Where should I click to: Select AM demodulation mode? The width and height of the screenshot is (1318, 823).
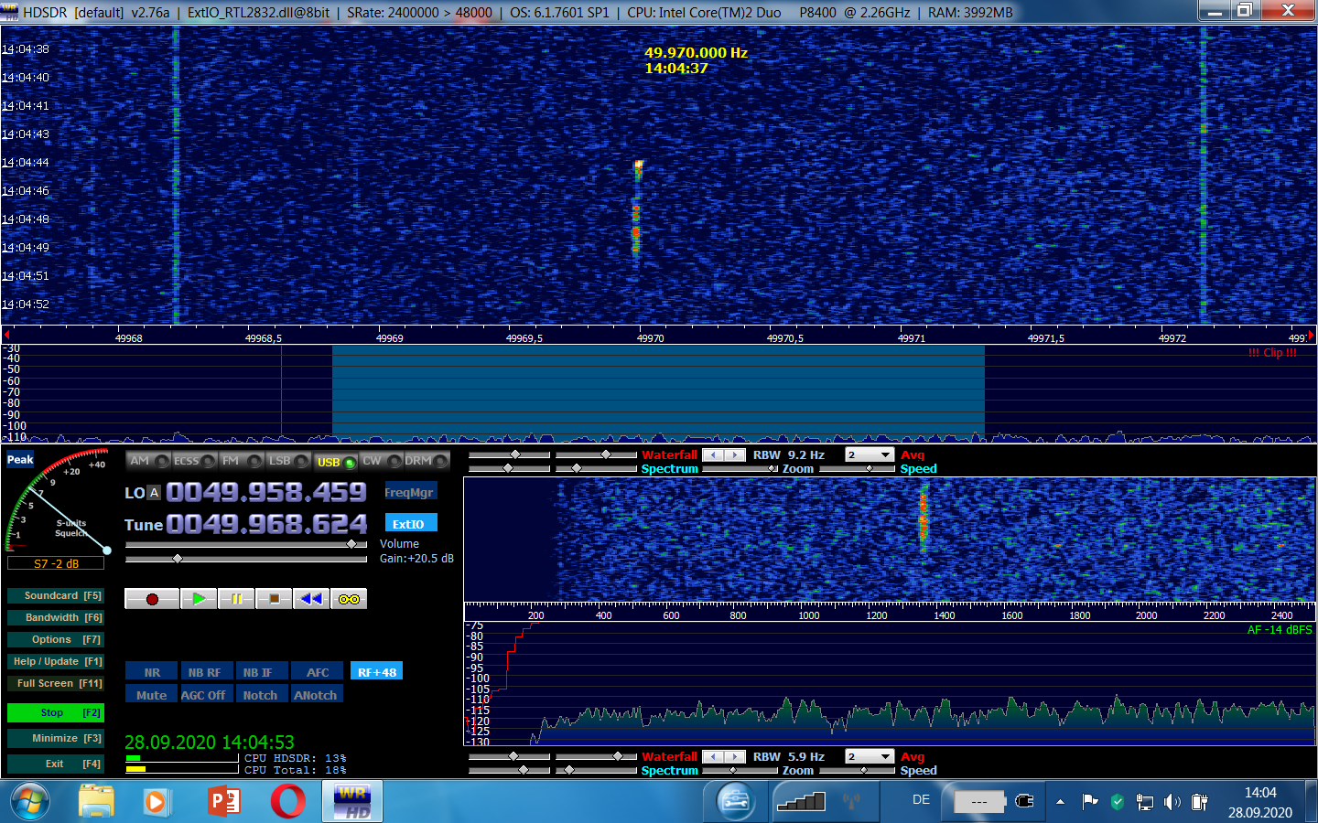click(x=149, y=461)
